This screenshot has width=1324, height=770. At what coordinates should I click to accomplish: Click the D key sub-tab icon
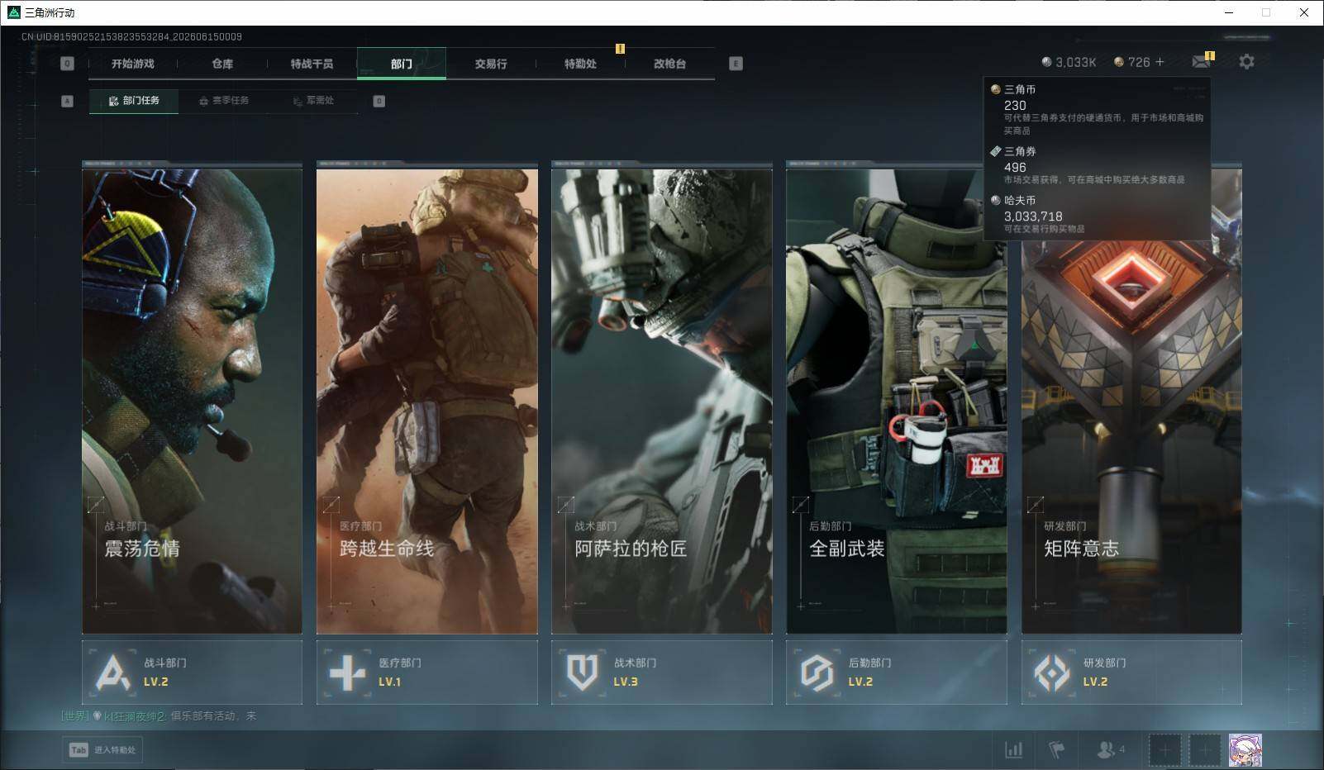pyautogui.click(x=379, y=101)
